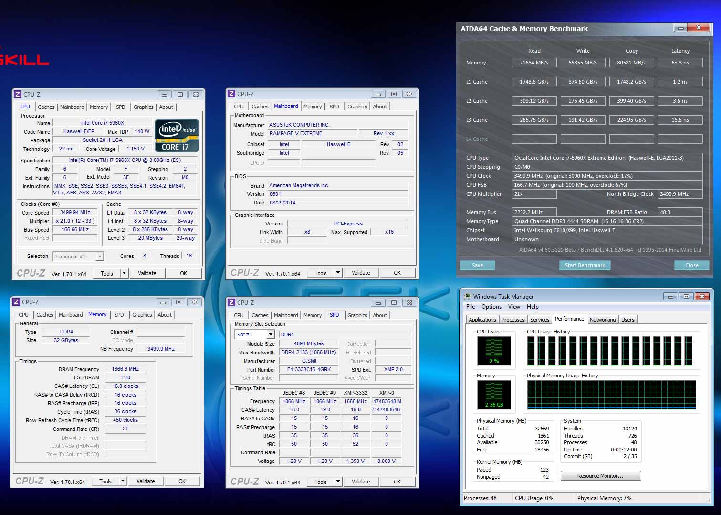Open Resource Monitor from Task Manager

[600, 476]
